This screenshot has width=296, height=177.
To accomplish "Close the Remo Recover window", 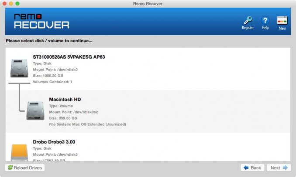I will 5,3.
